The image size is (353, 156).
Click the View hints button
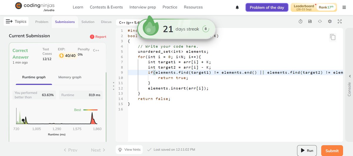129,150
